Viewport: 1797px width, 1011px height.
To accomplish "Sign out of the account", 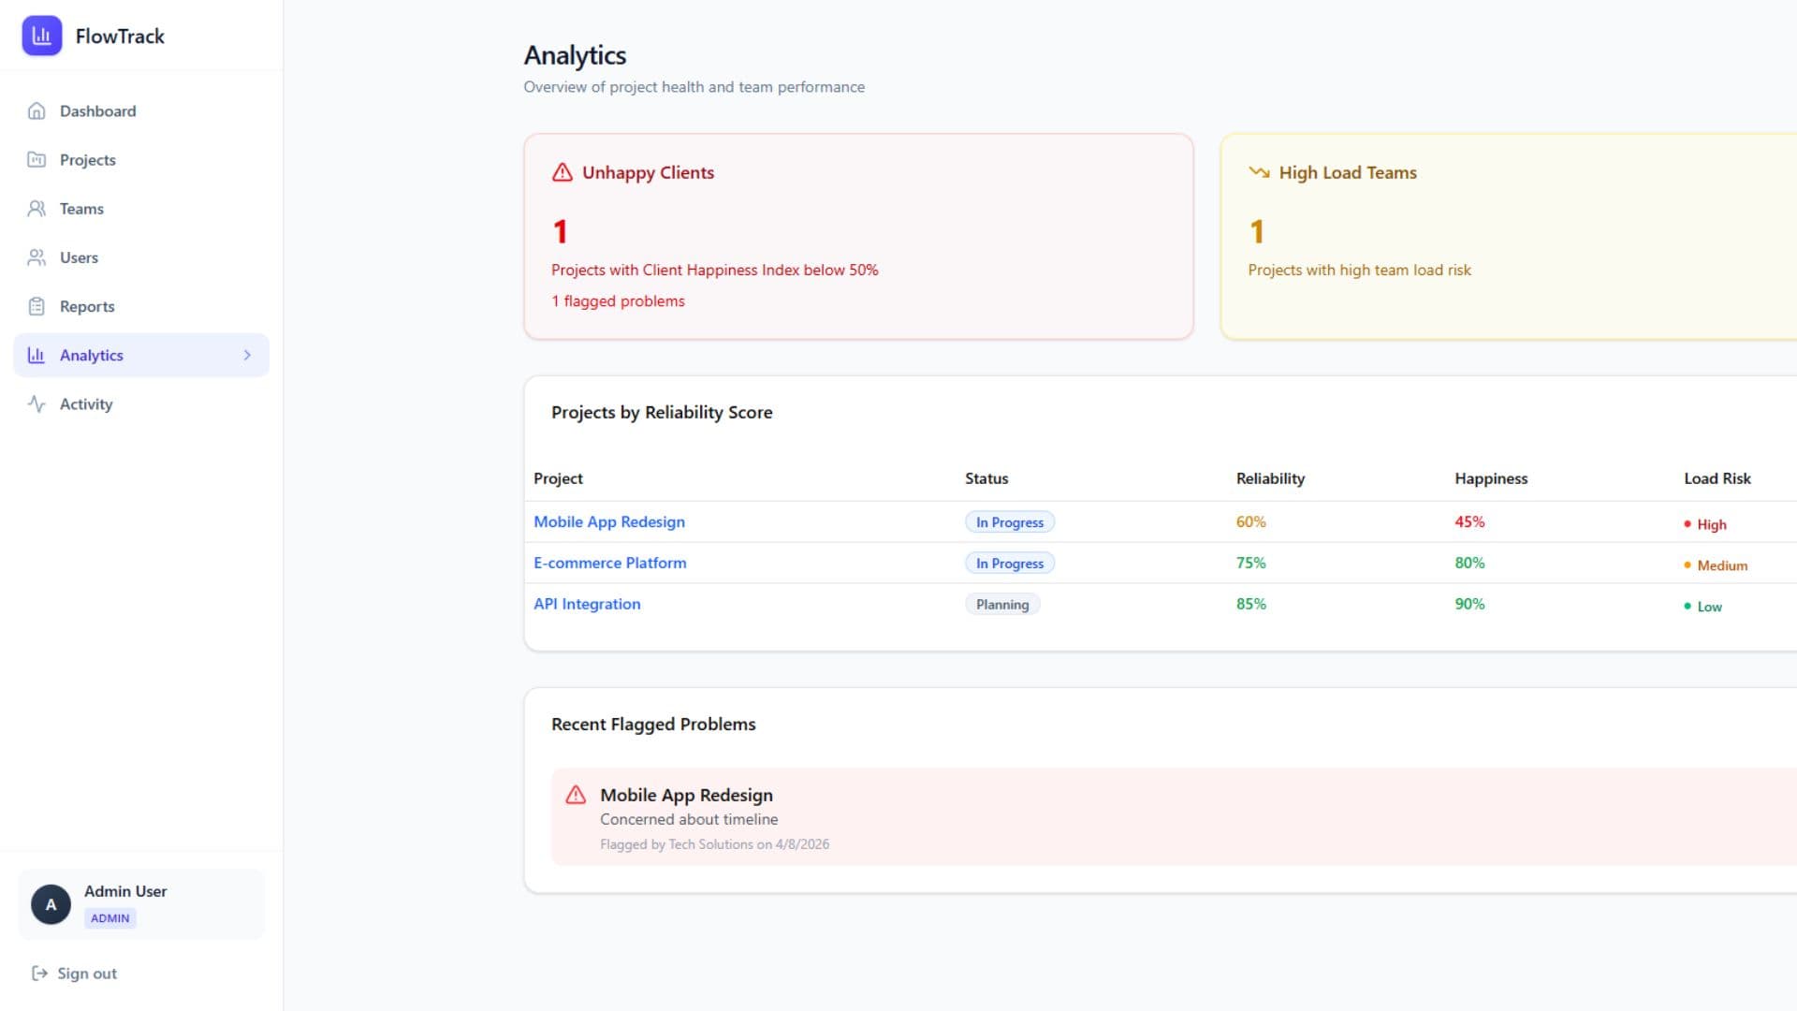I will pos(75,974).
